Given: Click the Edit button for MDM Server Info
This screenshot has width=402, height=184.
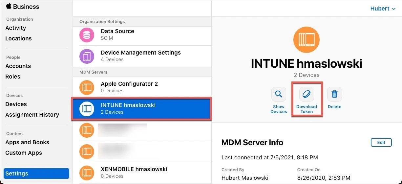Looking at the screenshot, I should click(x=381, y=142).
